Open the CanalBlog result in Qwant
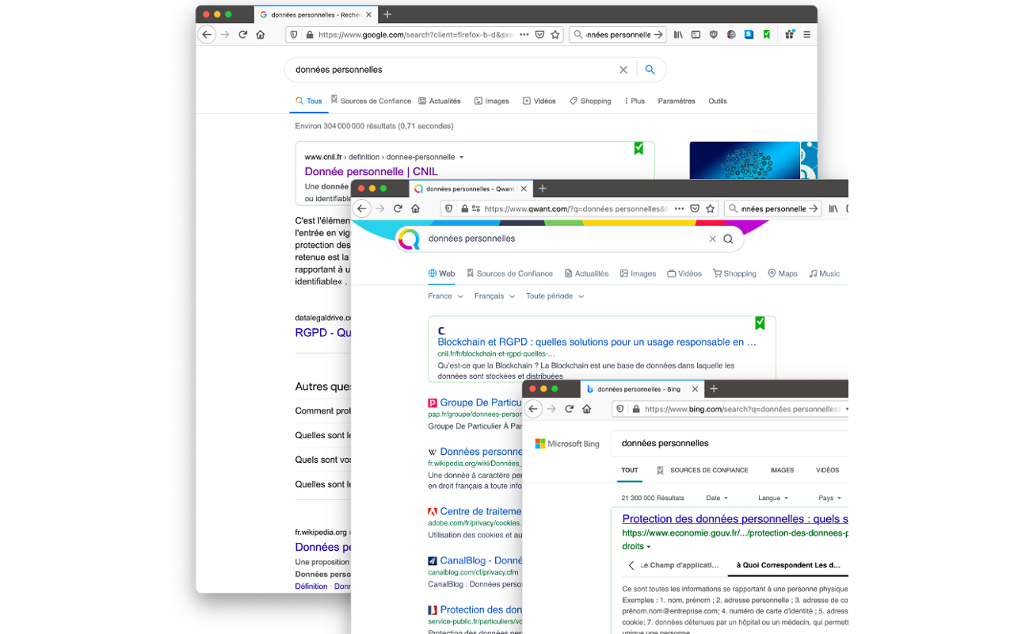1014x634 pixels. [481, 560]
